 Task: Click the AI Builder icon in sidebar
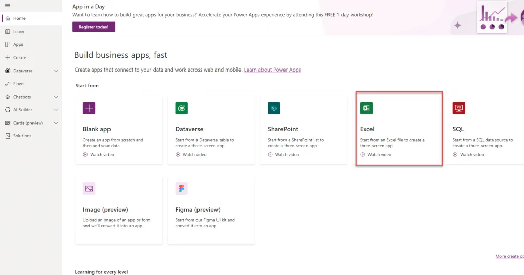point(8,110)
